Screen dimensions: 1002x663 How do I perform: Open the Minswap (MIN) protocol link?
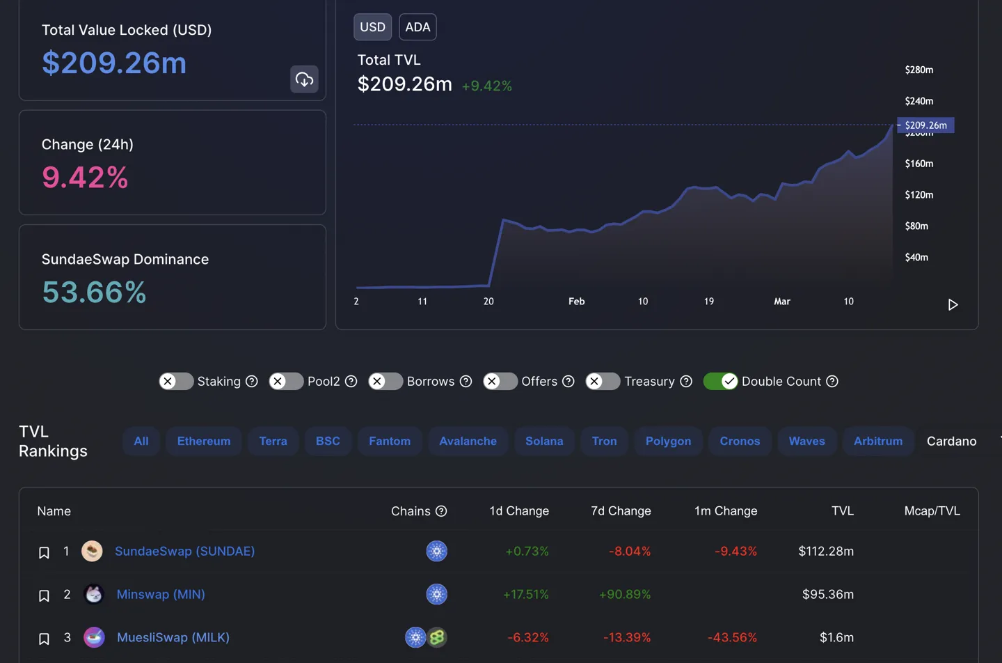point(161,594)
